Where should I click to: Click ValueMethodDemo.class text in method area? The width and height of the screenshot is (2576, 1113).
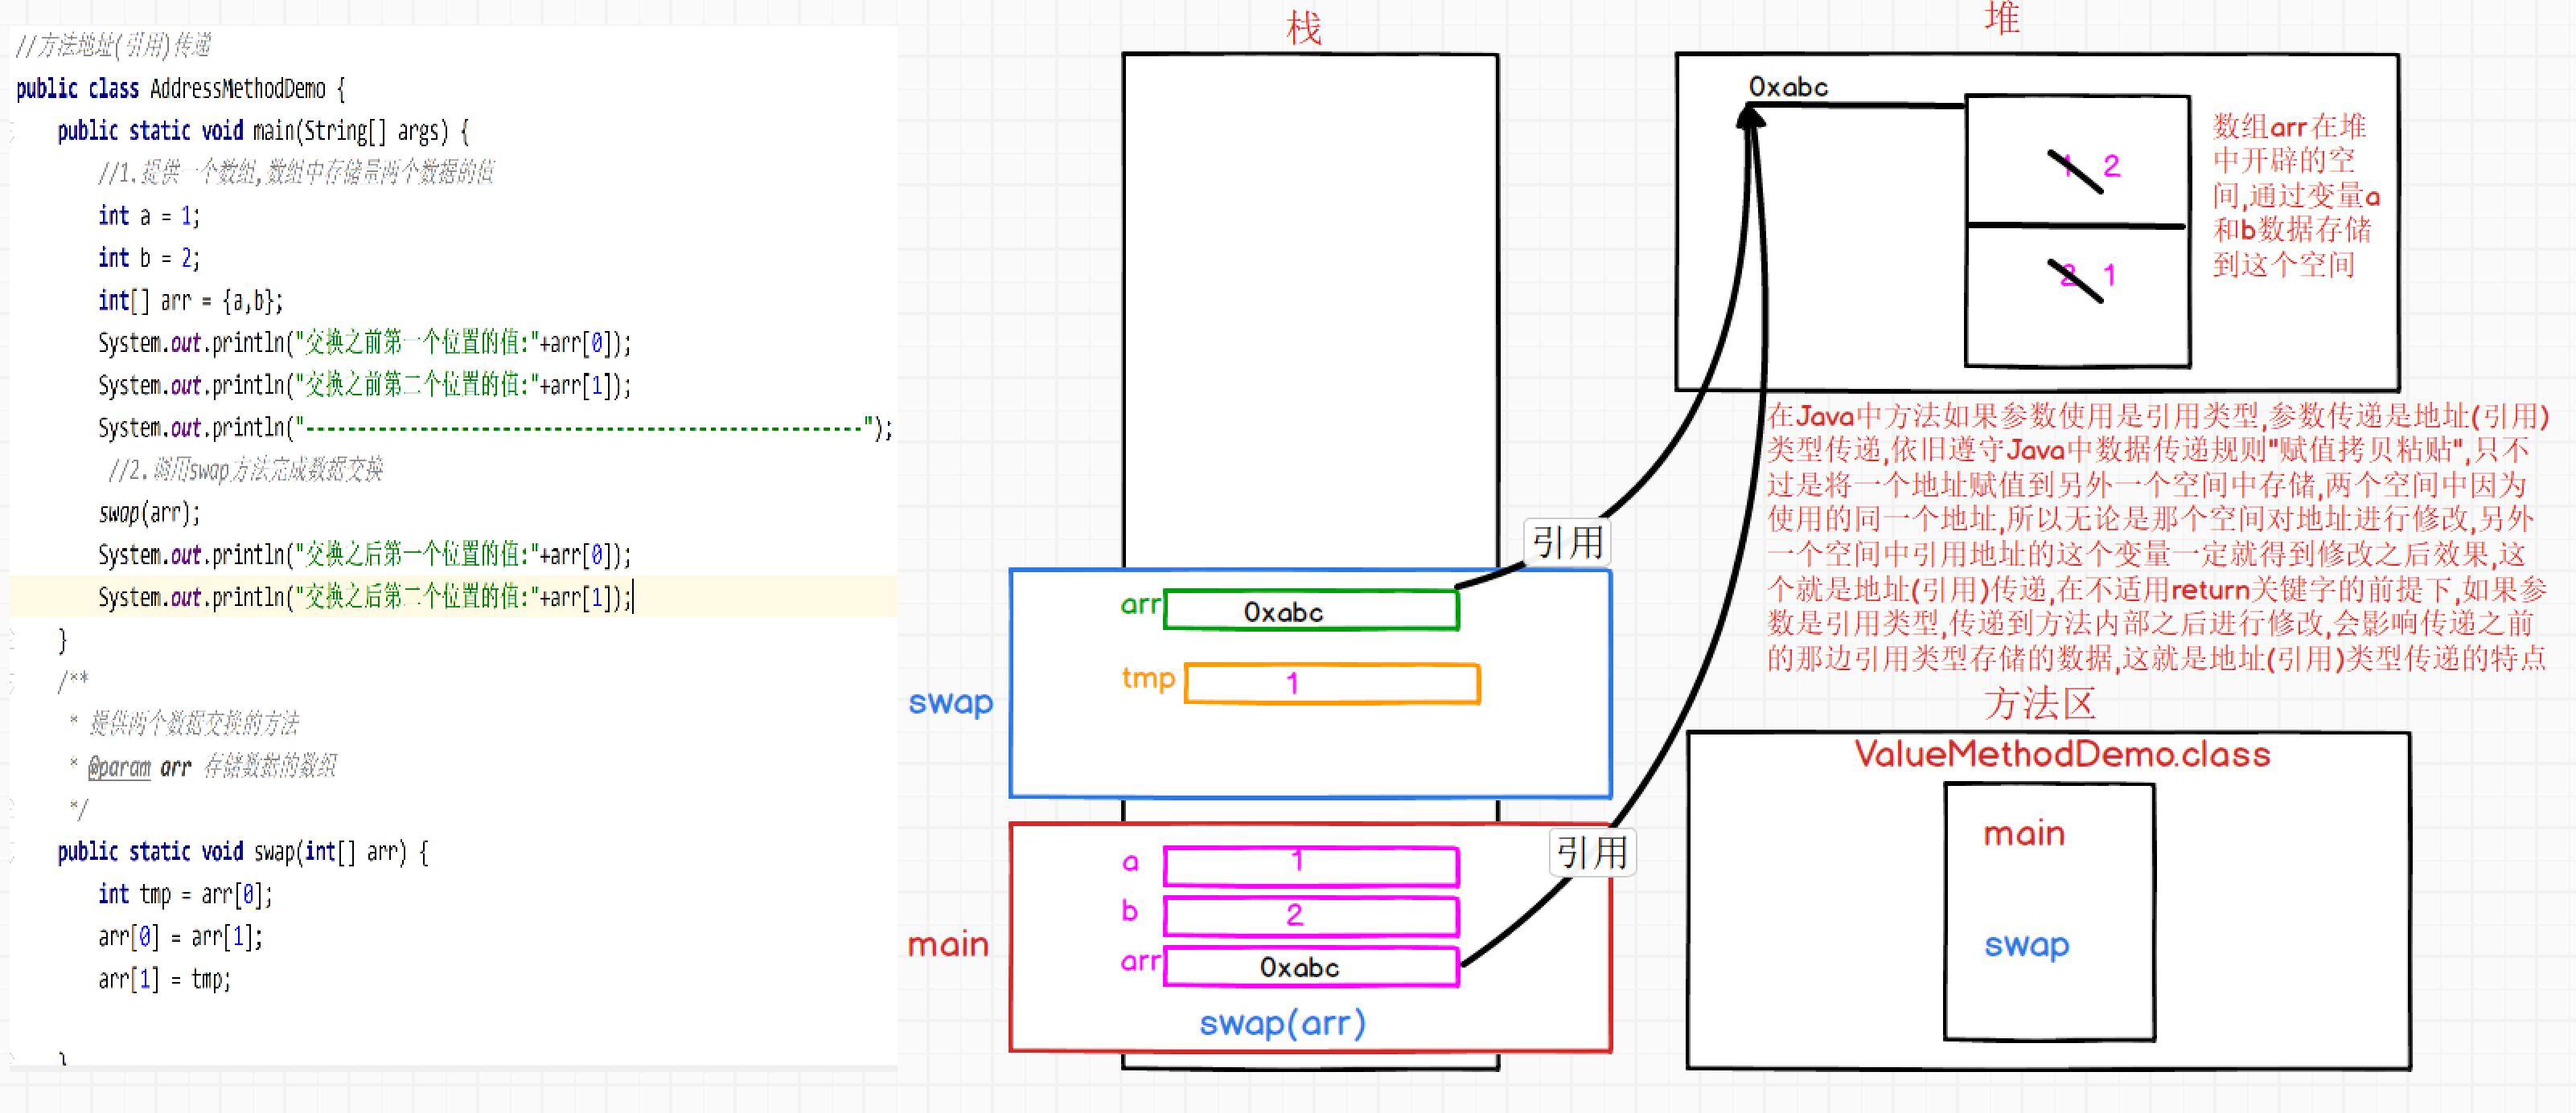2062,755
